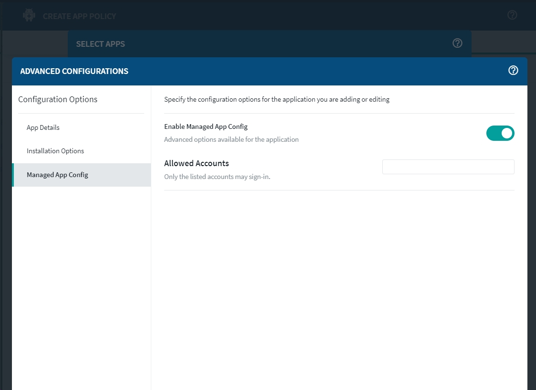This screenshot has height=390, width=536.
Task: Click the Enable Managed App Config label
Action: pos(206,126)
